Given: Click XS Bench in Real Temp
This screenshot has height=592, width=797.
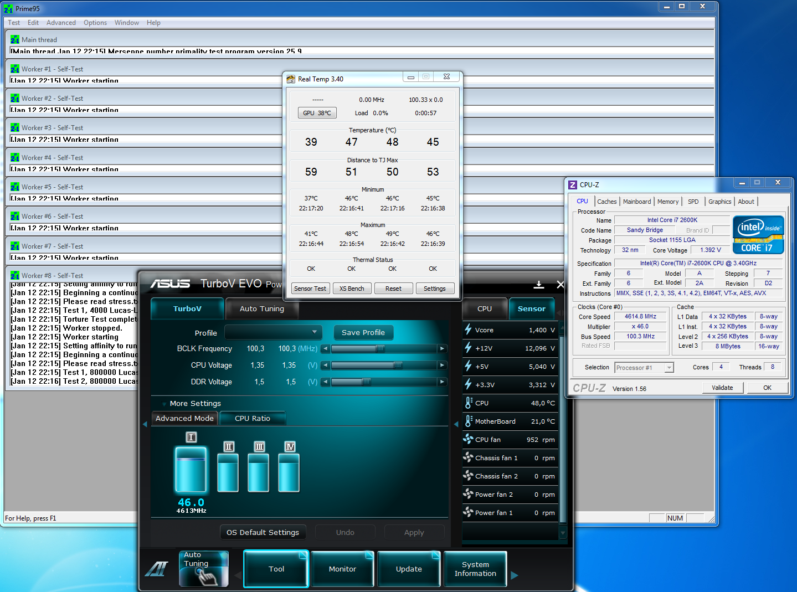Looking at the screenshot, I should point(352,289).
